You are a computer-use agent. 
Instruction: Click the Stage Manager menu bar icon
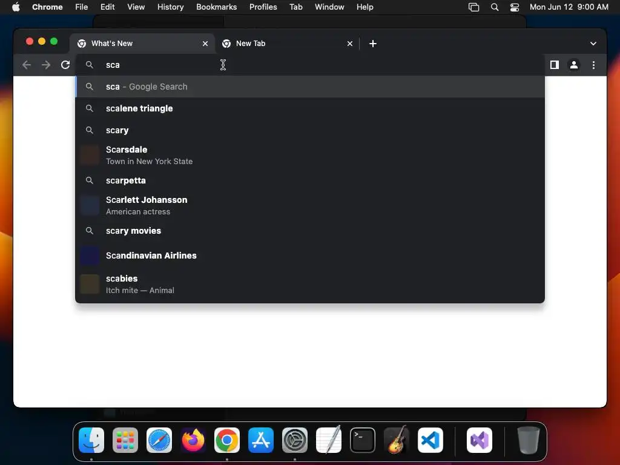[x=473, y=7]
